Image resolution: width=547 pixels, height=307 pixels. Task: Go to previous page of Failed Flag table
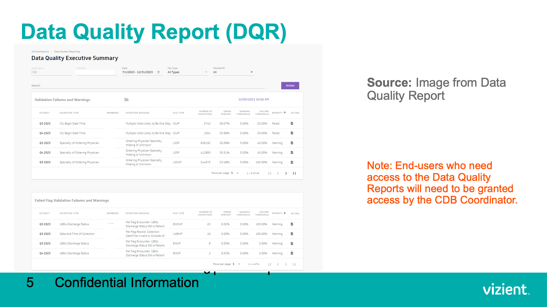278,264
